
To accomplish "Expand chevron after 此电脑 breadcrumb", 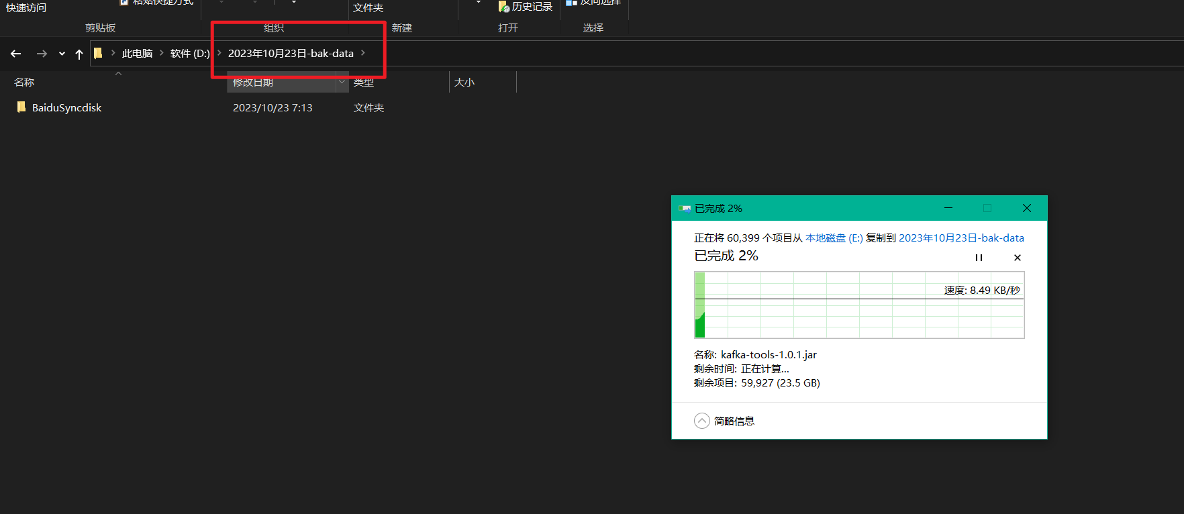I will click(x=162, y=53).
